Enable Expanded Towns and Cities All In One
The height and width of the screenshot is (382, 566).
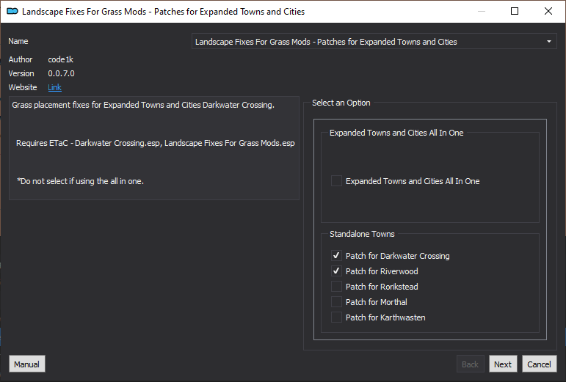tap(336, 181)
